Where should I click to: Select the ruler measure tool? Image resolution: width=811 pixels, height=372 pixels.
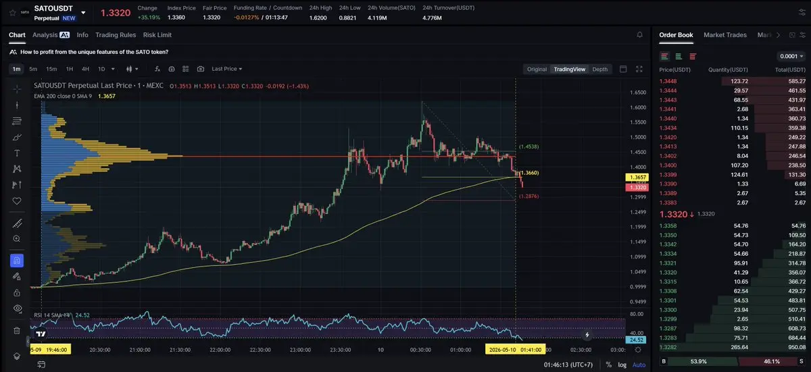pos(17,223)
